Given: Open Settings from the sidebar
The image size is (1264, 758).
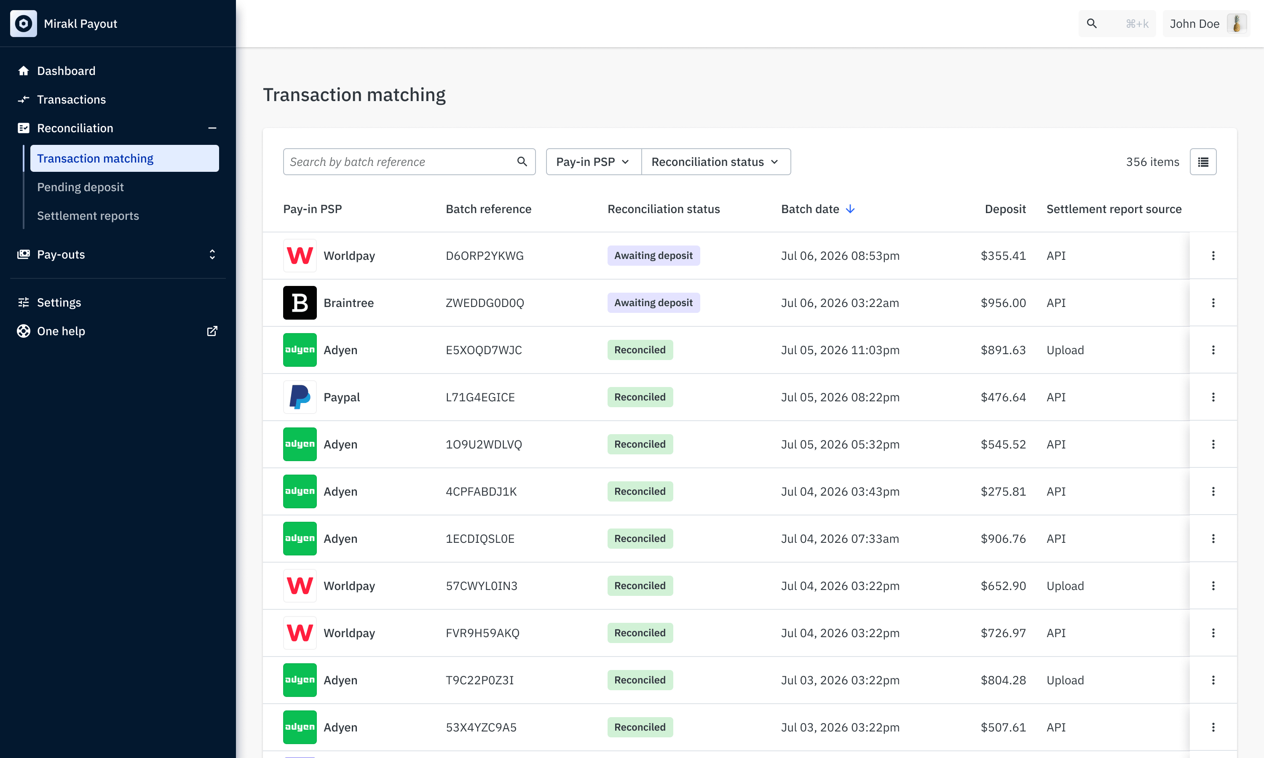Looking at the screenshot, I should pos(59,303).
